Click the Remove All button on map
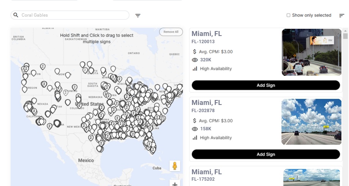The height and width of the screenshot is (186, 349). click(171, 32)
